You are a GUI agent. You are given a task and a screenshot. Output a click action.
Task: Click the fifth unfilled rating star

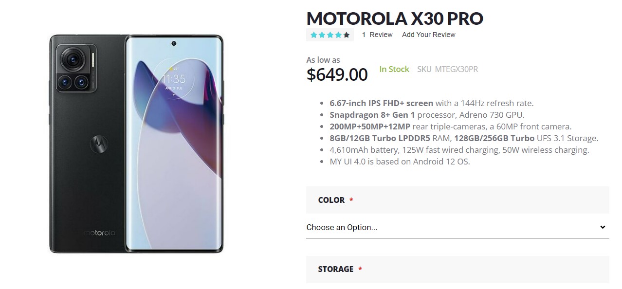347,35
